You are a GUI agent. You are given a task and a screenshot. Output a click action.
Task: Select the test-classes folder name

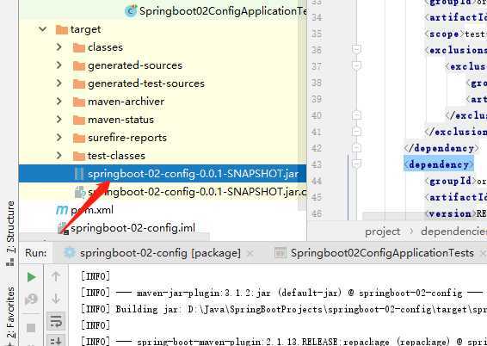[116, 155]
